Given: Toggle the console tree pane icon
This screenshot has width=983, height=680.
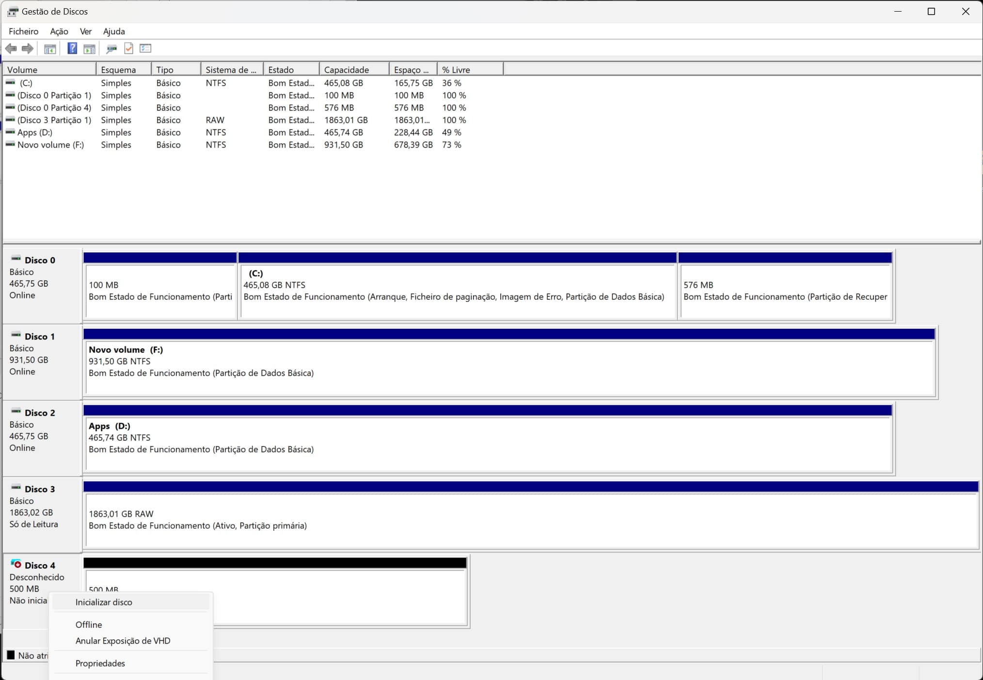Looking at the screenshot, I should (50, 48).
